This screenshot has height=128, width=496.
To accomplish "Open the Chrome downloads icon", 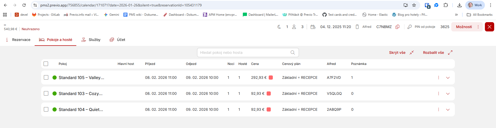I will point(460,5).
